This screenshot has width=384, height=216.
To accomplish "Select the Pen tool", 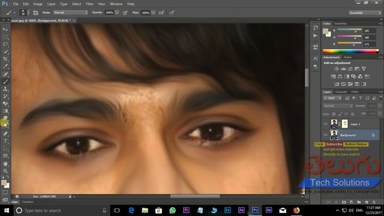I will (x=5, y=134).
